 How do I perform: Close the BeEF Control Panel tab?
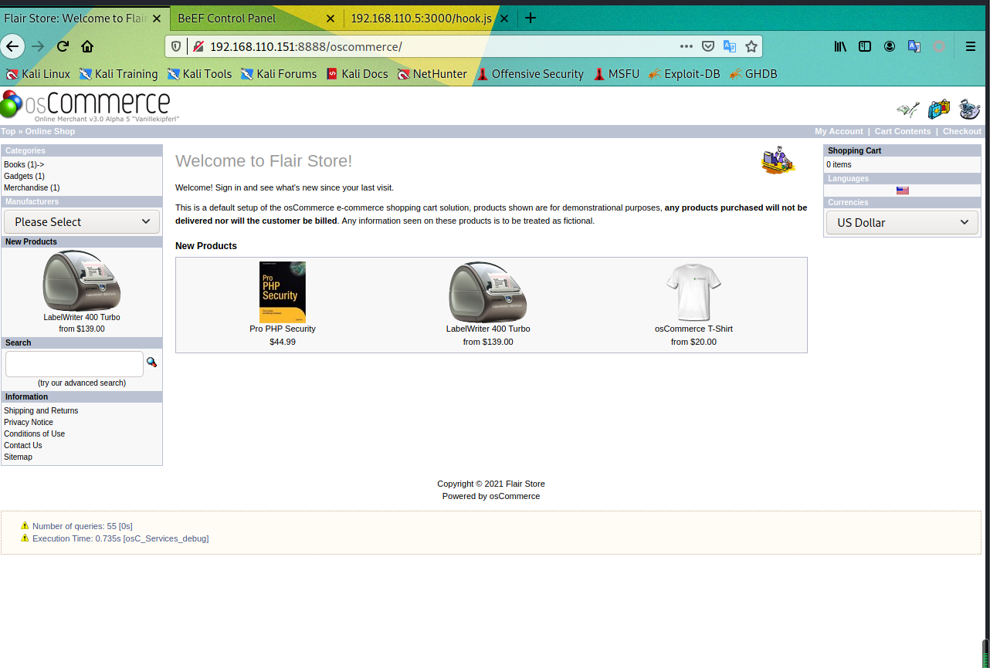331,19
